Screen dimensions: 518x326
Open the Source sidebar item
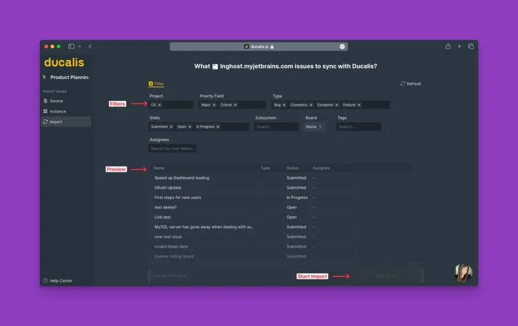pos(56,101)
